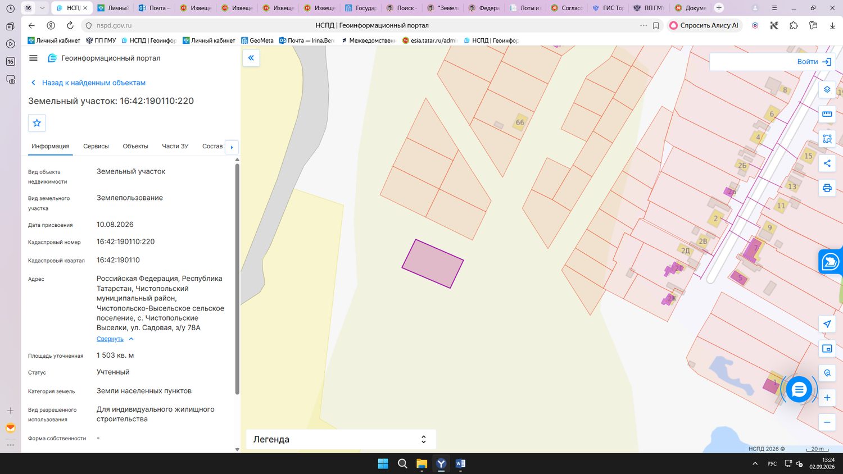Zoom in the map with plus button

[827, 398]
